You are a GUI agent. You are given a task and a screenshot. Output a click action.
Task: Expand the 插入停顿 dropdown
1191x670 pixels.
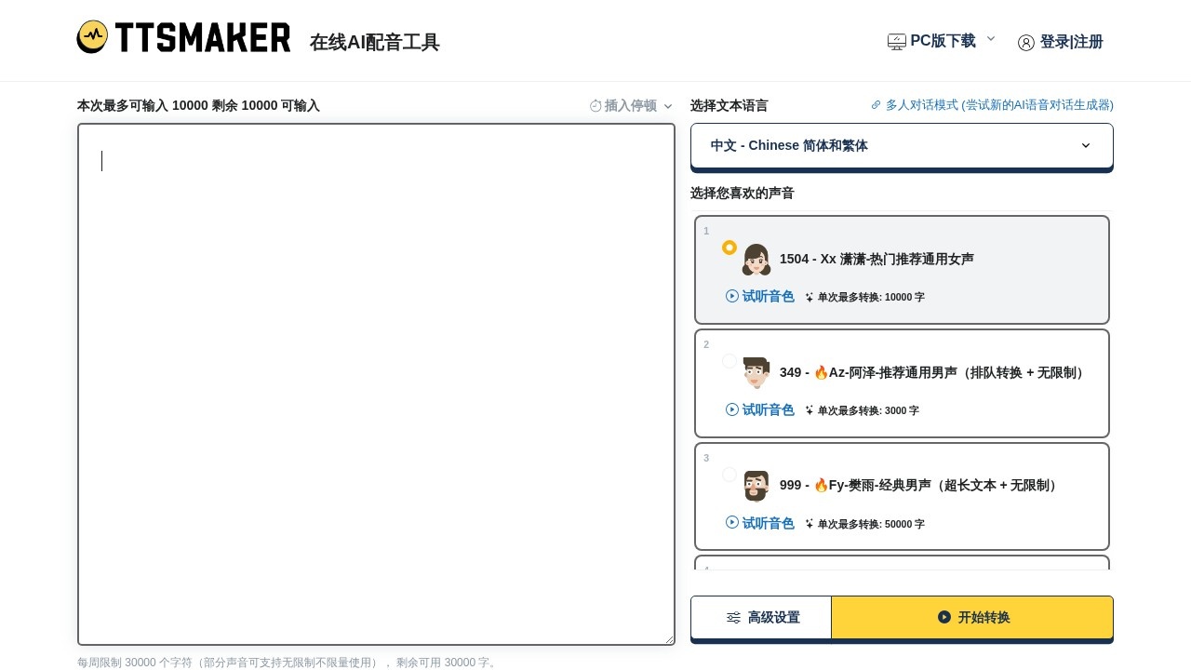(668, 106)
